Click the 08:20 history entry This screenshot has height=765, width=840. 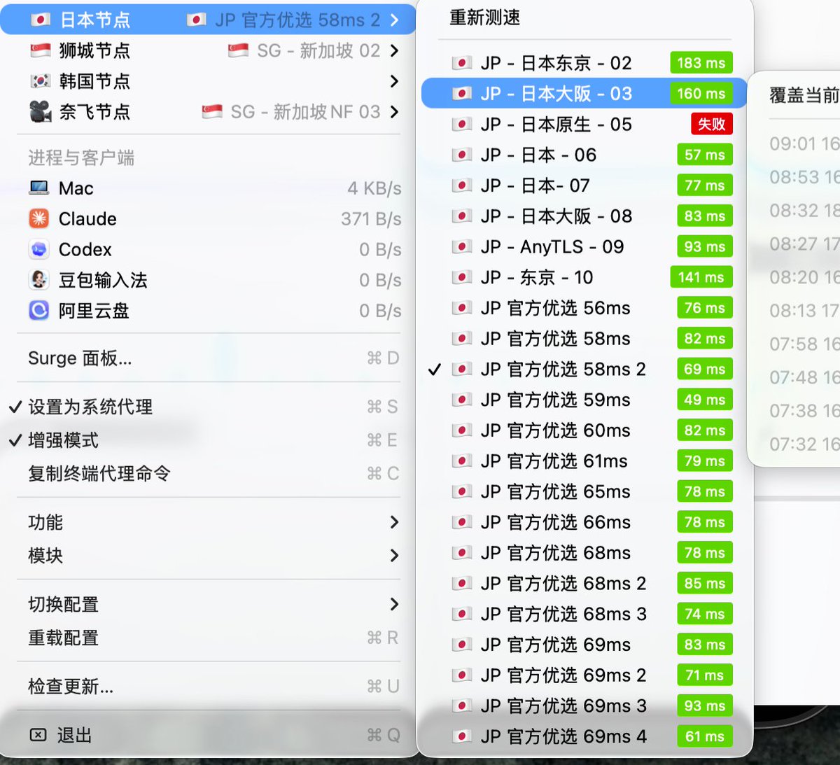pos(804,277)
